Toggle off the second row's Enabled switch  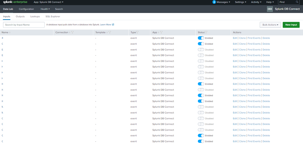click(x=201, y=44)
